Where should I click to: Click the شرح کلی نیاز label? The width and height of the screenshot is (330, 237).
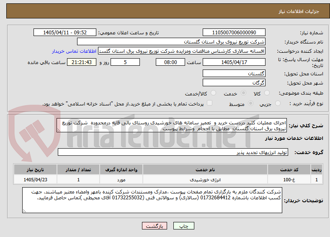point(306,126)
